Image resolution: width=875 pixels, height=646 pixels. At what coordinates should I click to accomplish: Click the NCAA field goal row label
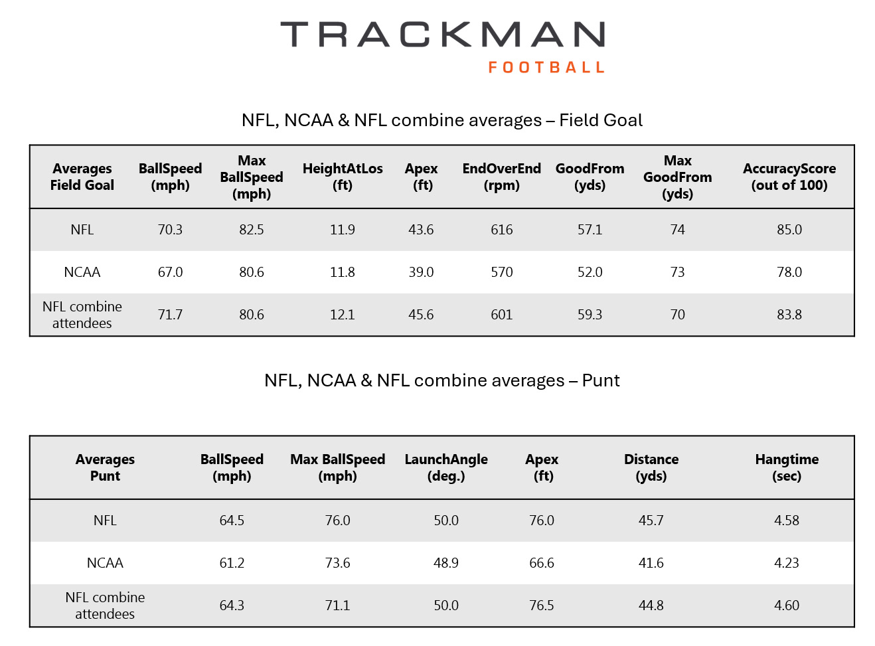[82, 272]
